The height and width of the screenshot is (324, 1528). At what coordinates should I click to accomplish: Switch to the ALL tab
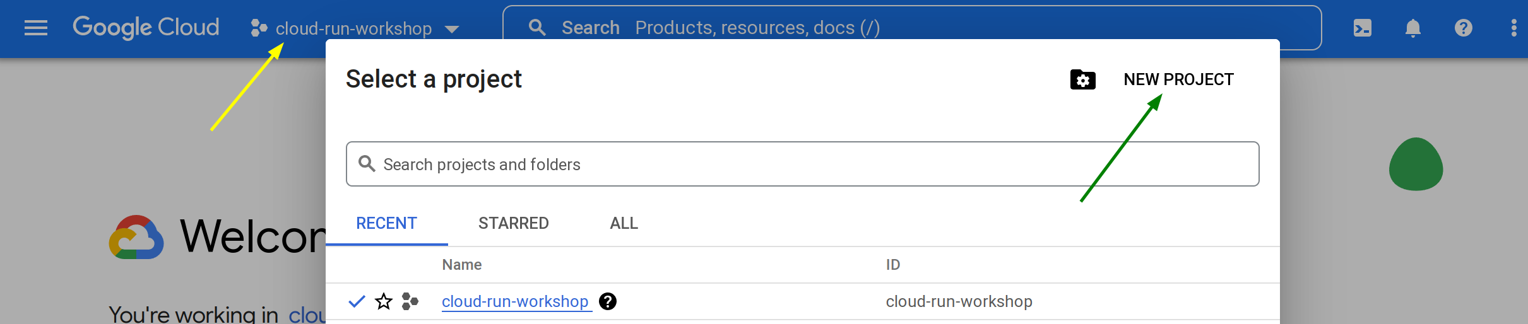(624, 223)
